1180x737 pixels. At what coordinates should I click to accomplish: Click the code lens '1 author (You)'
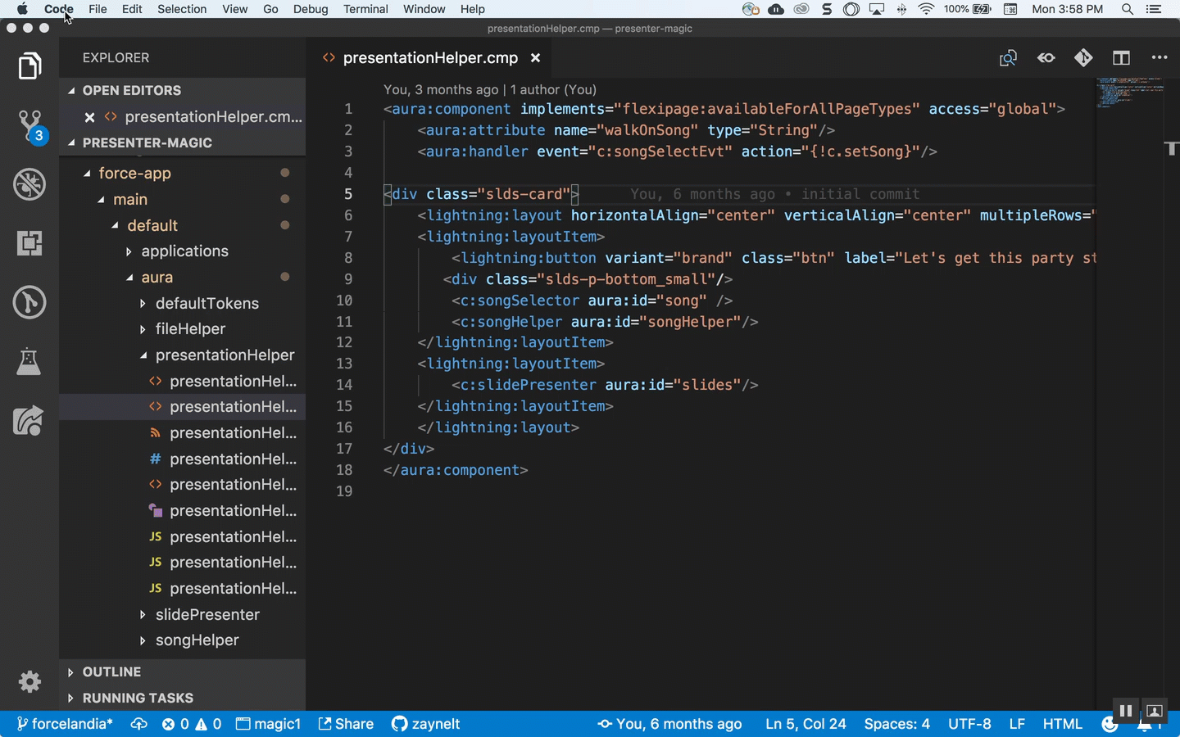(x=553, y=89)
